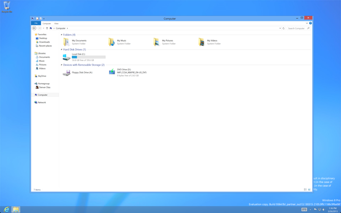Switch to Details view in the status bar
Screen dimensions: 341x213
(305, 190)
